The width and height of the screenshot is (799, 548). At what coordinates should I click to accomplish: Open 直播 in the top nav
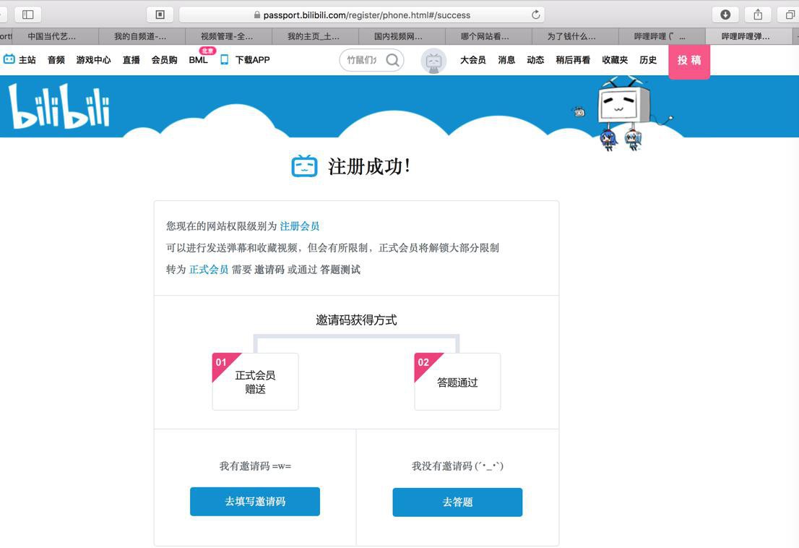131,59
